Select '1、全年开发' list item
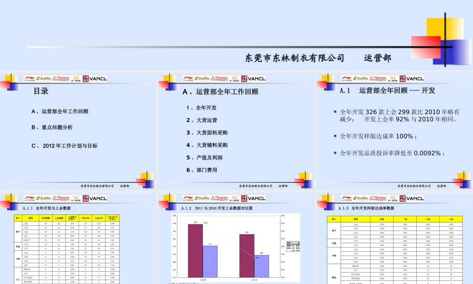Screen dimensions: 473x284 point(201,108)
